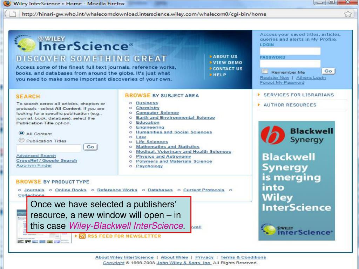Open the Copyright footer link
Image resolution: width=359 pixels, height=269 pixels.
coord(114,263)
